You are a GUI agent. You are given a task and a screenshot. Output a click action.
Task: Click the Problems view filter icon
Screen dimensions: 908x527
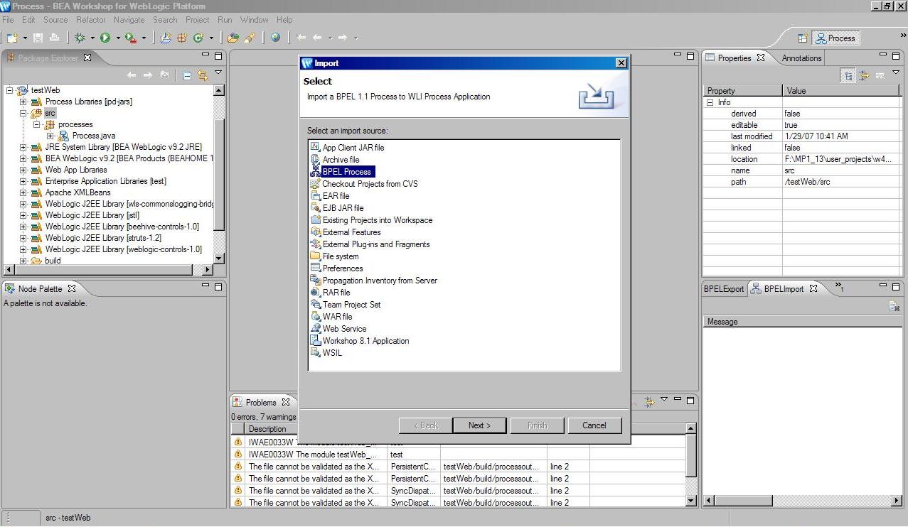point(649,402)
